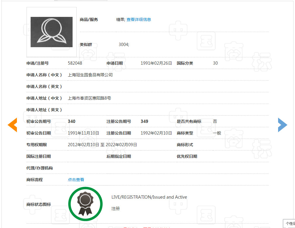Click preliminary announcement date 1991年11月10日
Viewport: 295px width, 228px height.
tap(83, 133)
